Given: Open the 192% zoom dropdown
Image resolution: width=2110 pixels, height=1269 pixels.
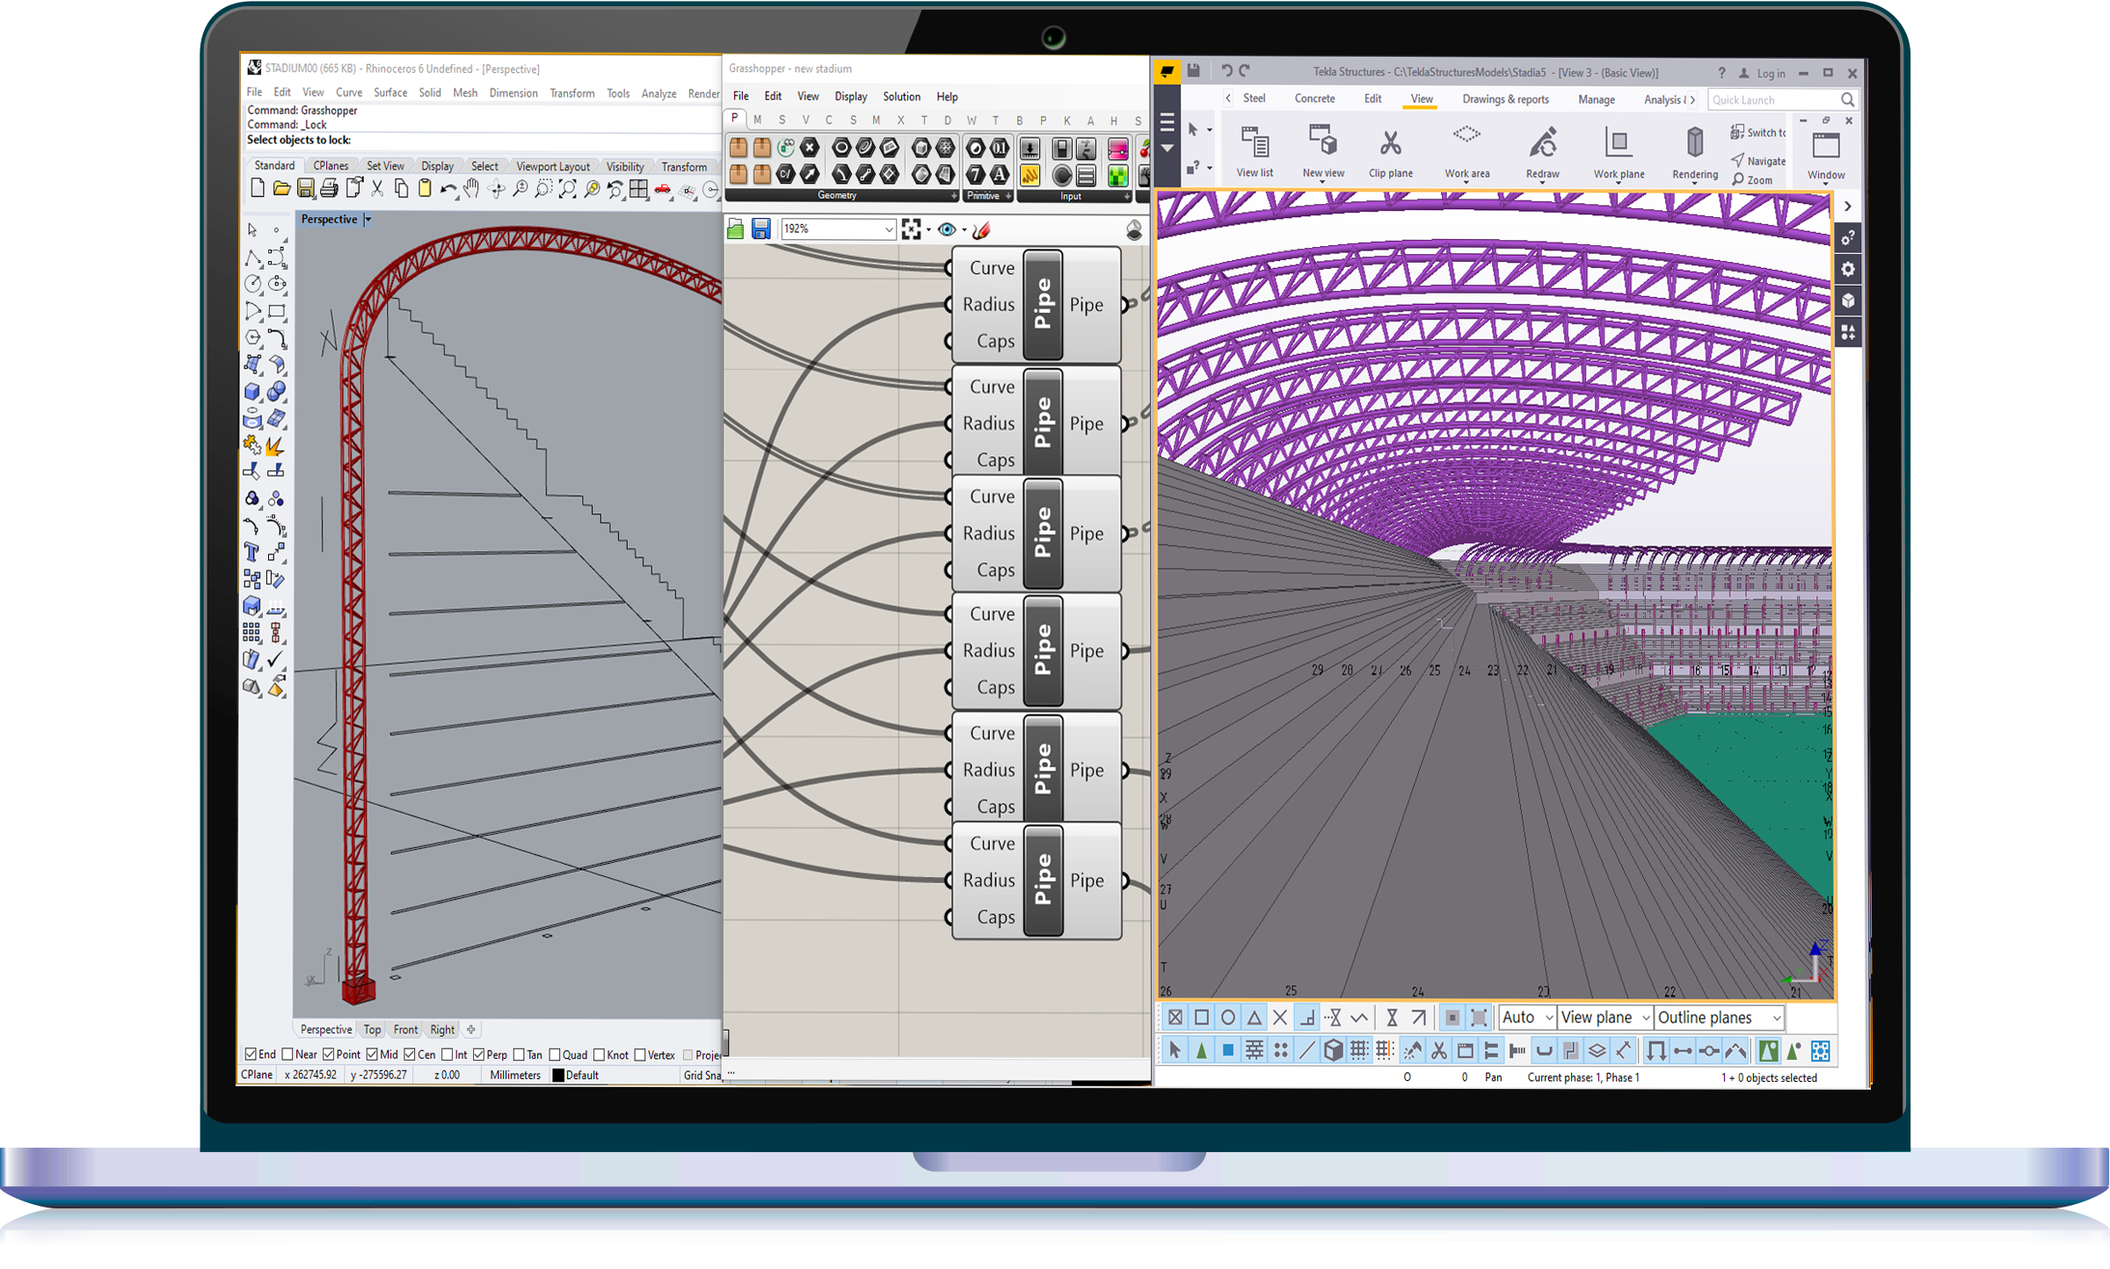Looking at the screenshot, I should pos(888,229).
